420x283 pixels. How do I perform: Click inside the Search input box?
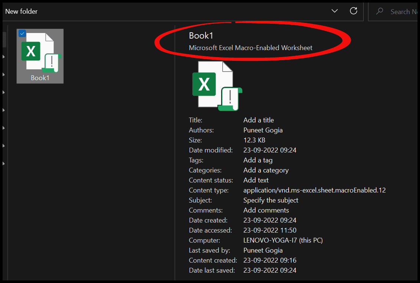pos(404,11)
